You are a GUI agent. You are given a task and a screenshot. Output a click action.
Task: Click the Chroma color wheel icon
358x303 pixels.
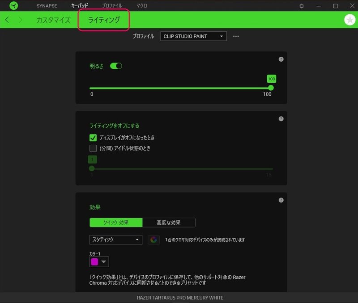(154, 240)
